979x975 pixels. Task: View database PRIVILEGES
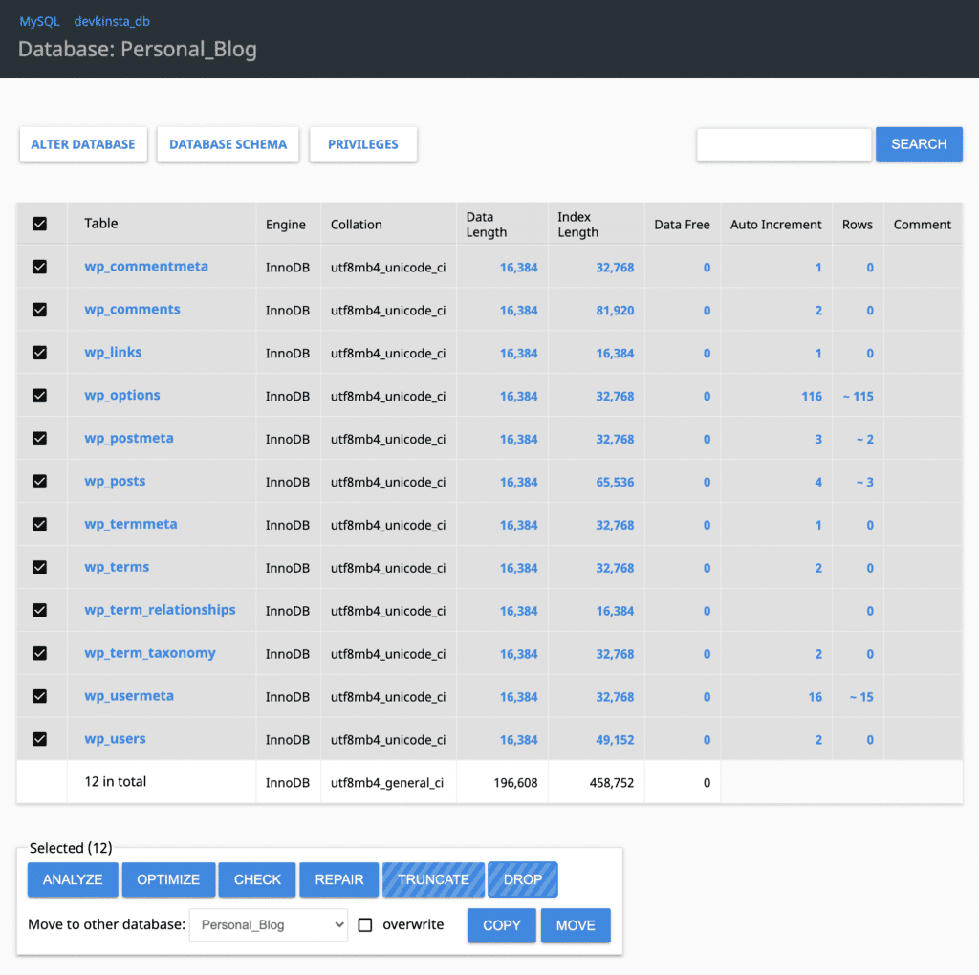[x=363, y=143]
